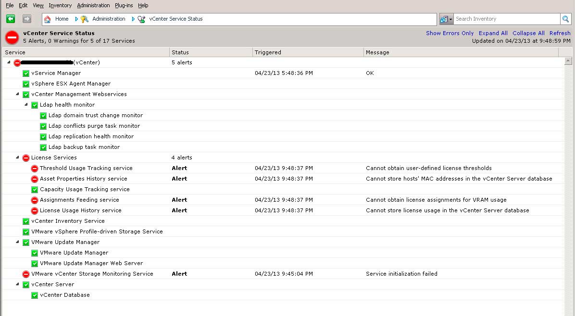Open the Inventory menu
This screenshot has height=316, width=575.
pos(60,5)
